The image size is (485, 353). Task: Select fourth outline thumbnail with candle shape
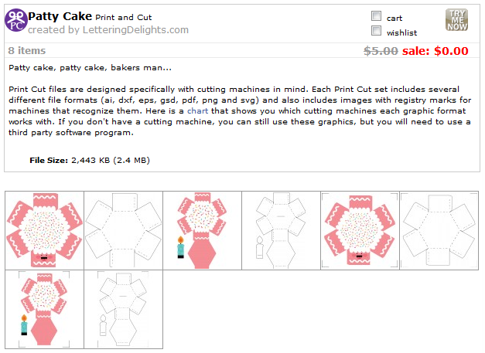click(x=280, y=230)
